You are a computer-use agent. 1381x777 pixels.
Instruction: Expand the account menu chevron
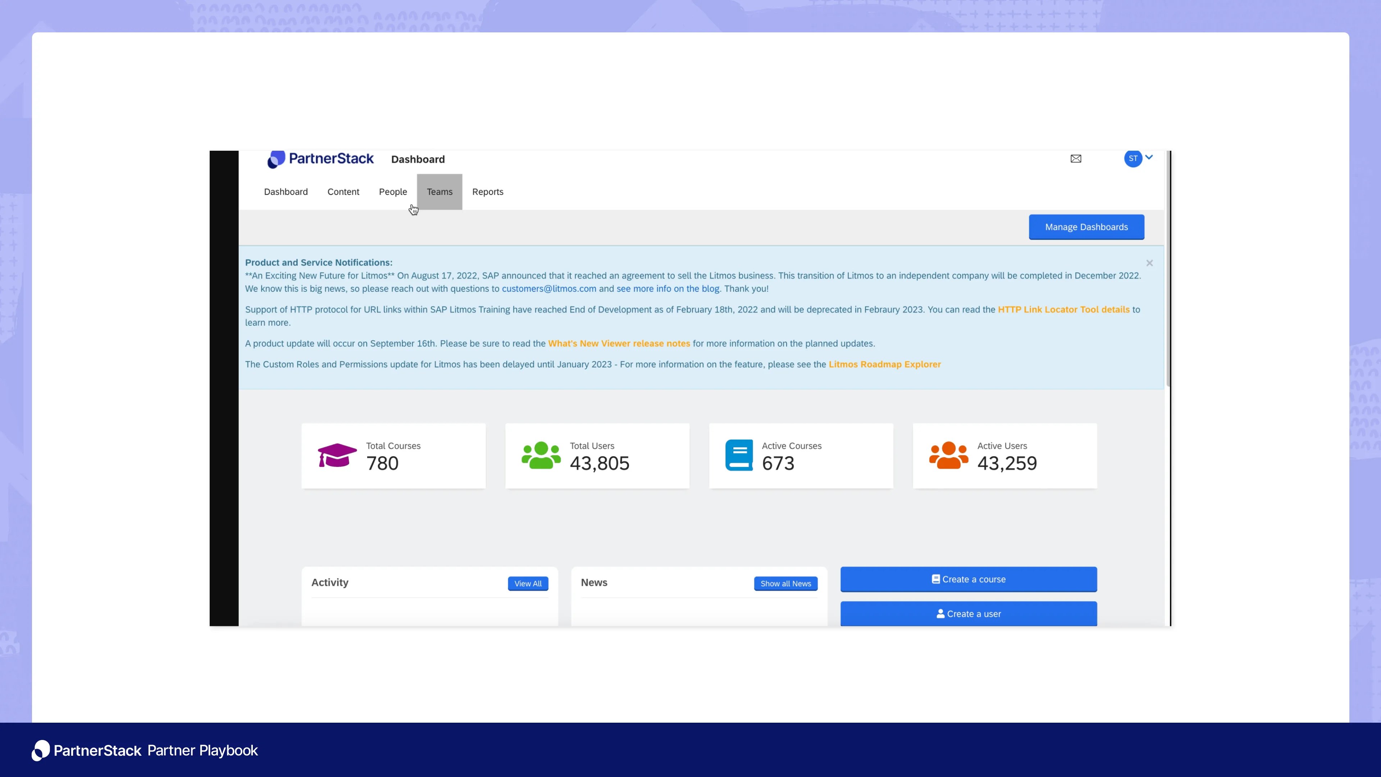1149,158
